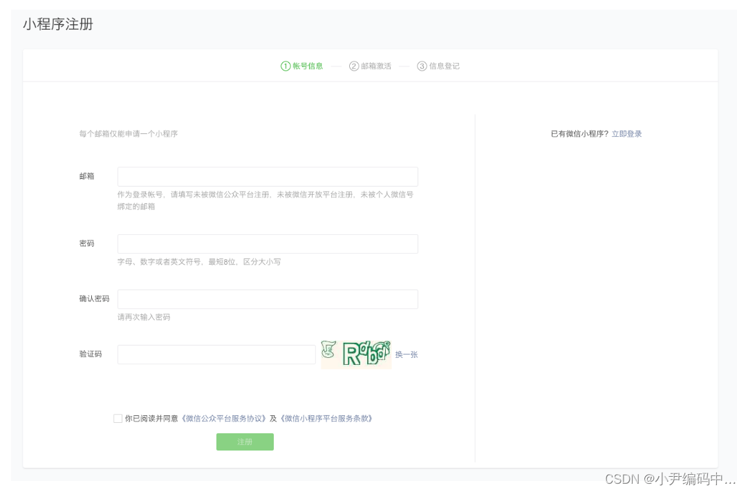Click the 小程序注册 page title
The height and width of the screenshot is (492, 746).
pos(58,24)
